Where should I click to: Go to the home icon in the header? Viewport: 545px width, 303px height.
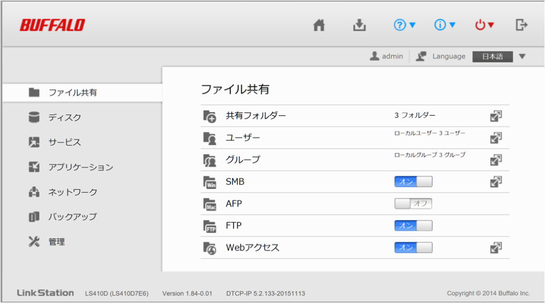tap(319, 25)
